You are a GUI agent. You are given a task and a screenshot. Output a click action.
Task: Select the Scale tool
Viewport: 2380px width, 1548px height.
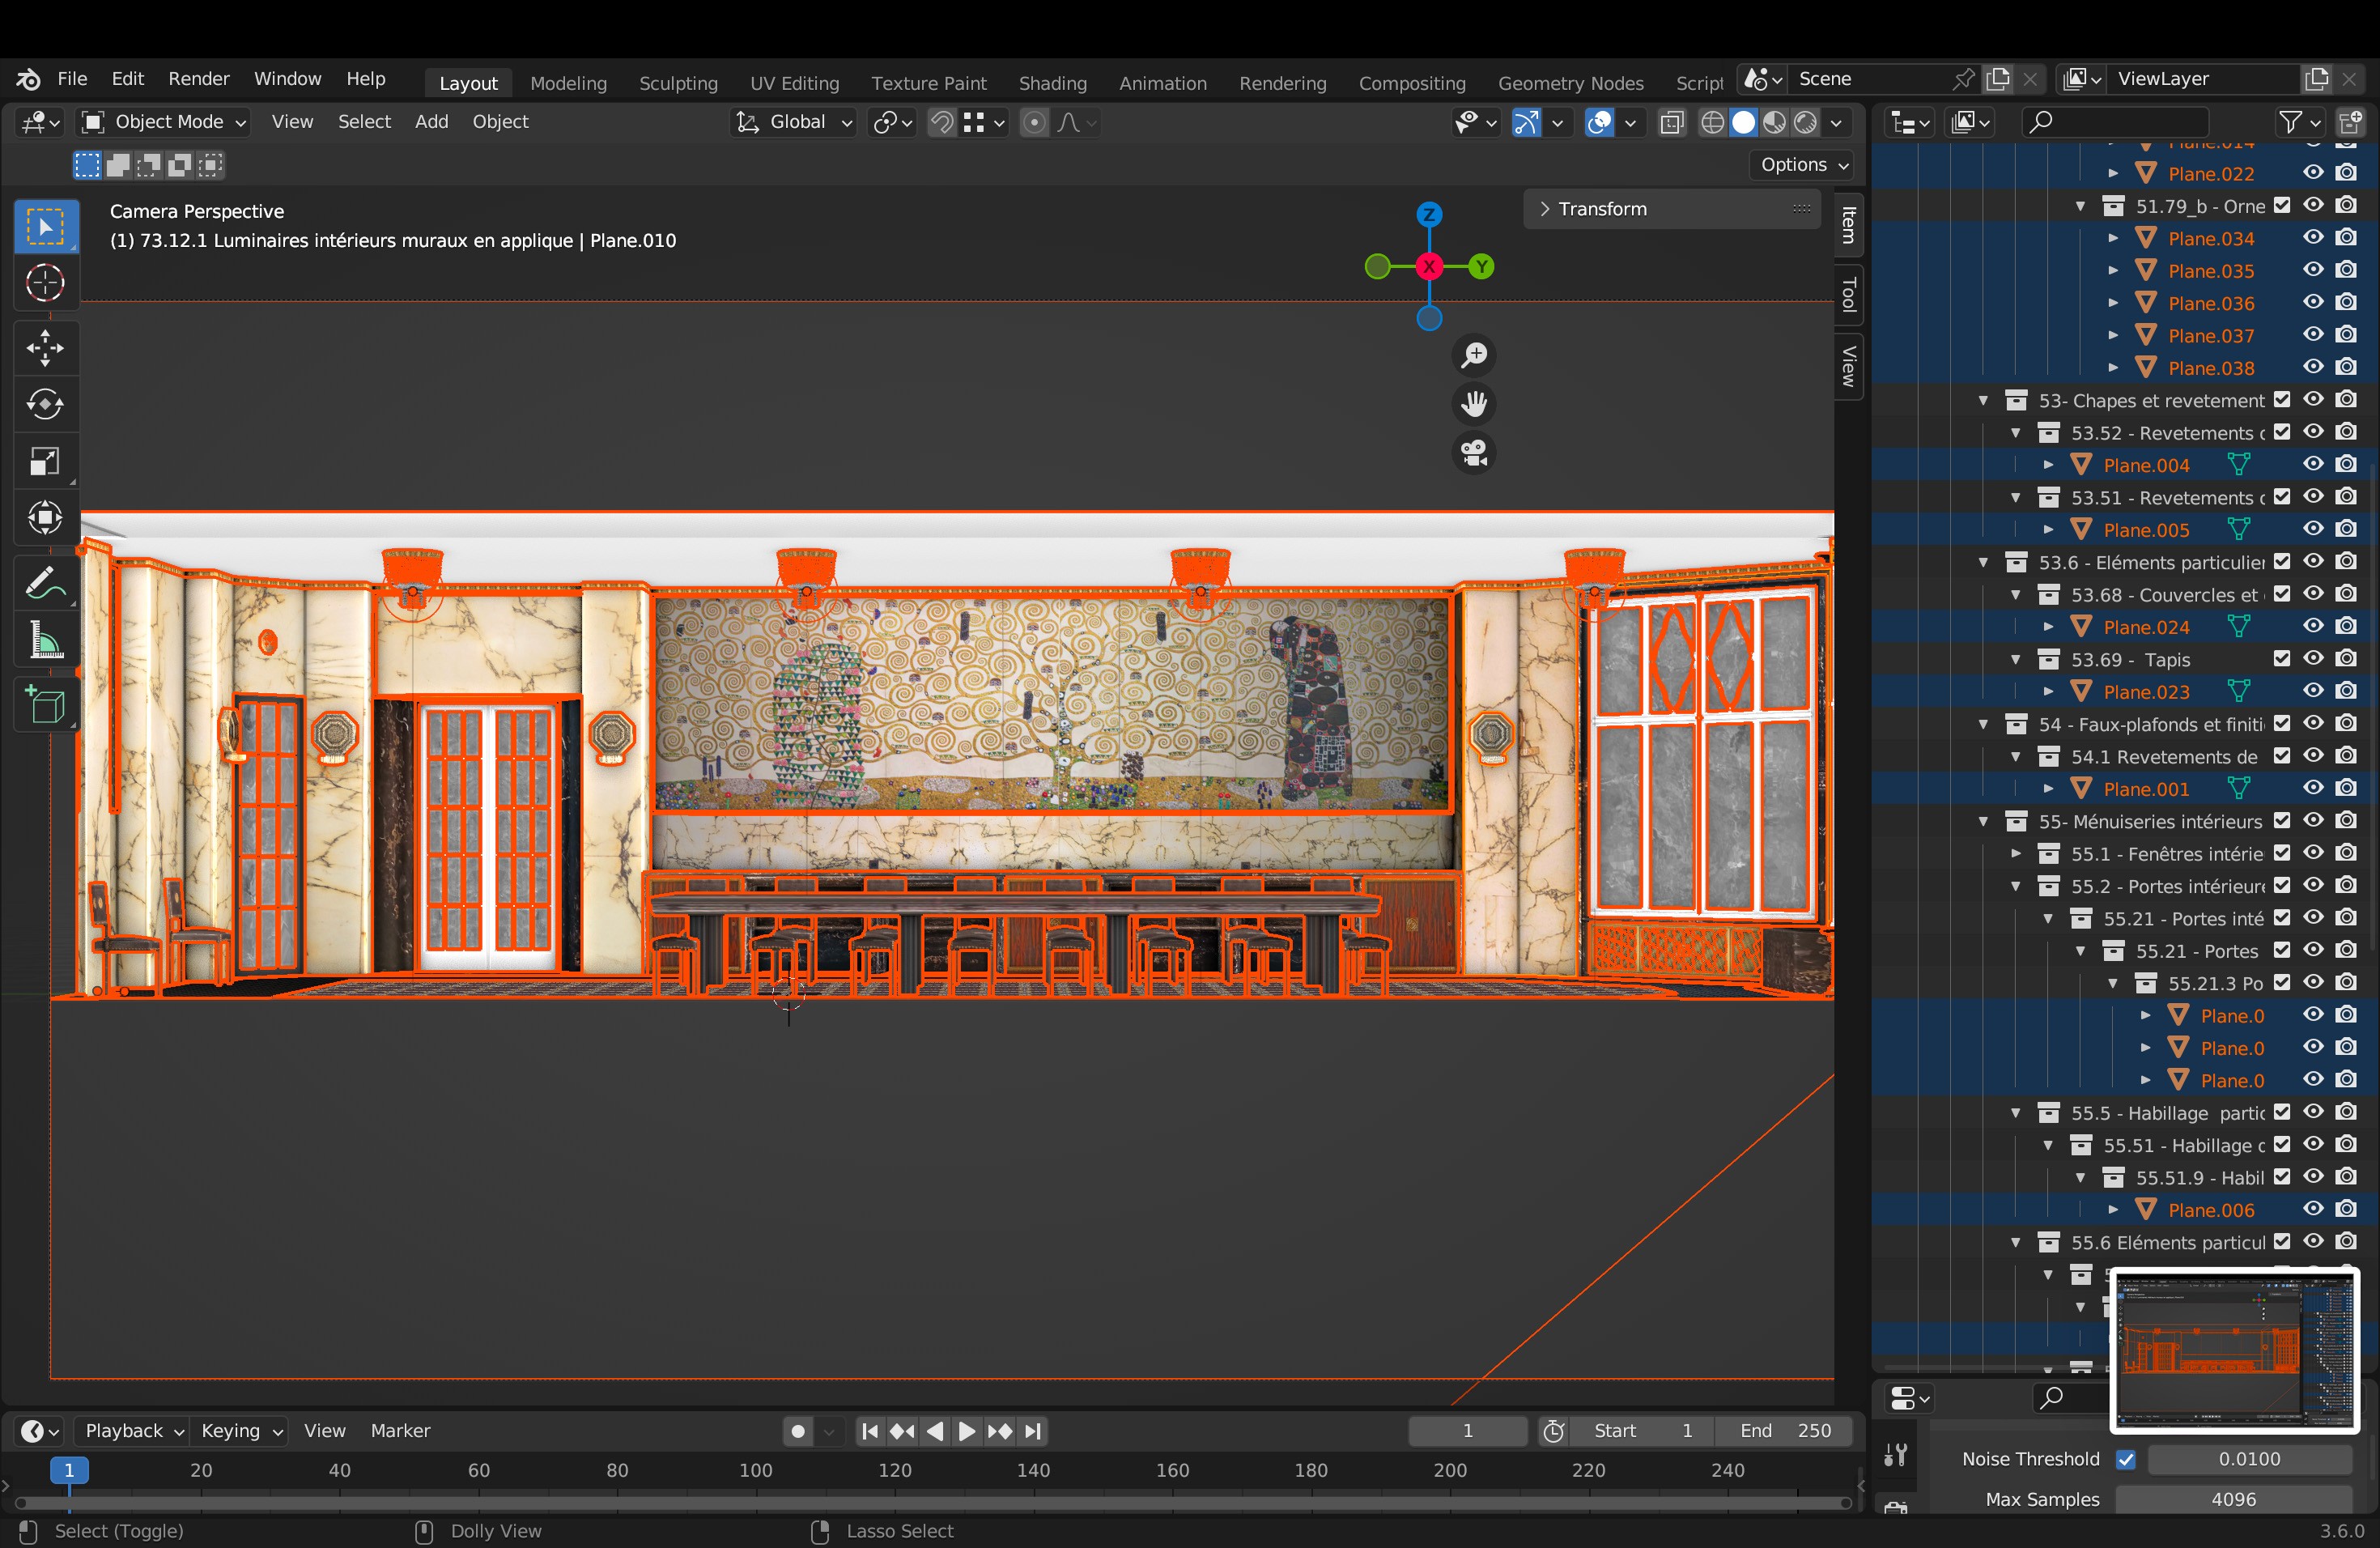[45, 461]
